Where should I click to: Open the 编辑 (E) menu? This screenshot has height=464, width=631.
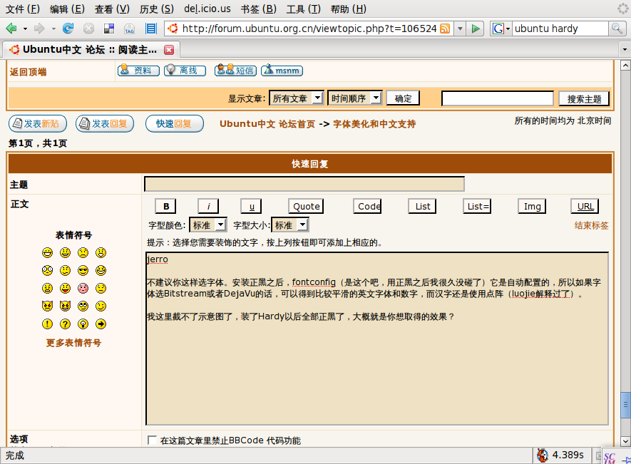click(x=67, y=9)
